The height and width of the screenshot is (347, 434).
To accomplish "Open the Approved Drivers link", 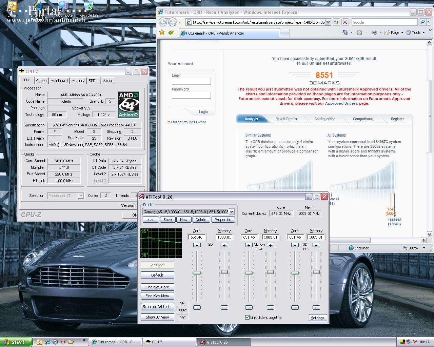I will [341, 103].
